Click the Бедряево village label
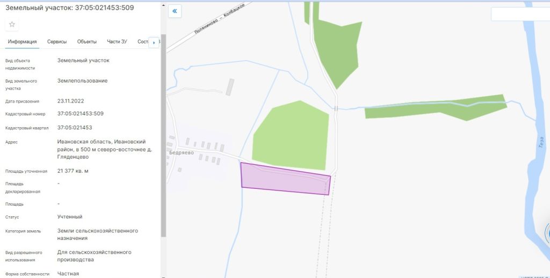Viewport: 550px width, 278px height. pyautogui.click(x=182, y=152)
